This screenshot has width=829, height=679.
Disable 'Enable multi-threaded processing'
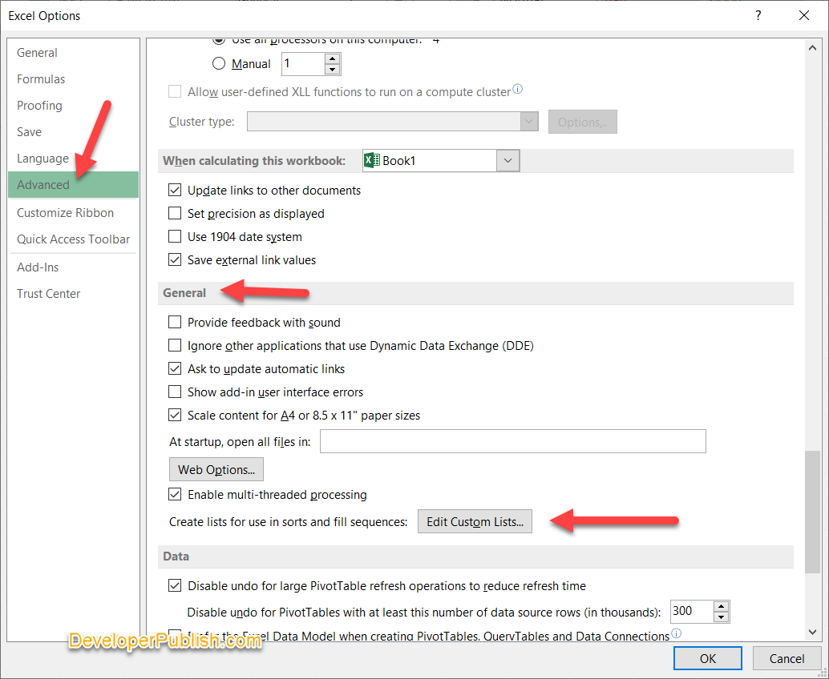pos(175,494)
